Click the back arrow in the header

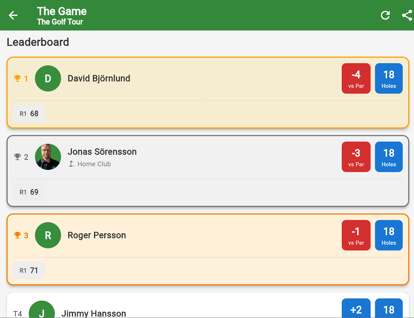pos(13,15)
